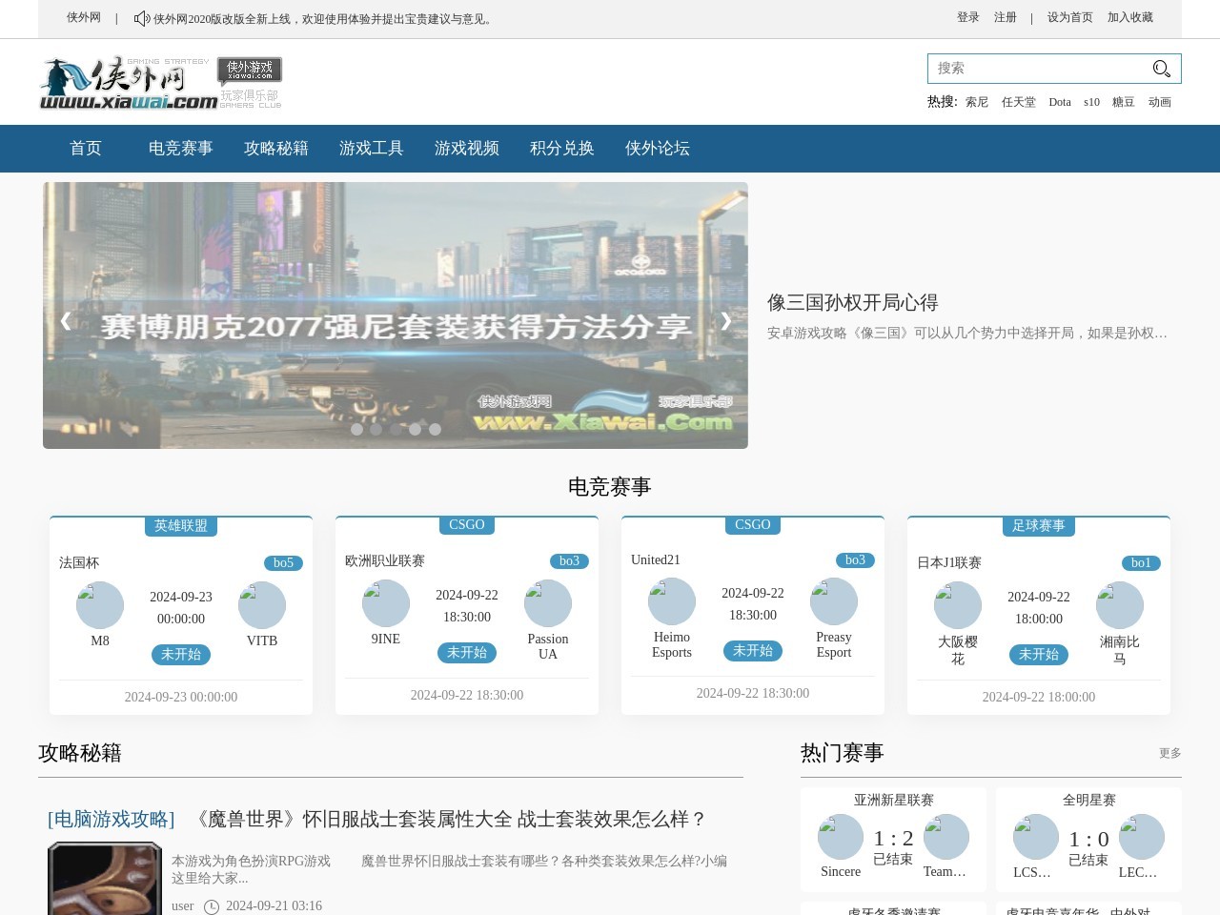
Task: Click CSGO tag on 欧洲职业联赛 card
Action: coord(467,525)
